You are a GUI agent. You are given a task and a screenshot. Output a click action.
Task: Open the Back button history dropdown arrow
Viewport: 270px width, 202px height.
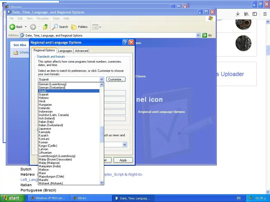pyautogui.click(x=26, y=27)
